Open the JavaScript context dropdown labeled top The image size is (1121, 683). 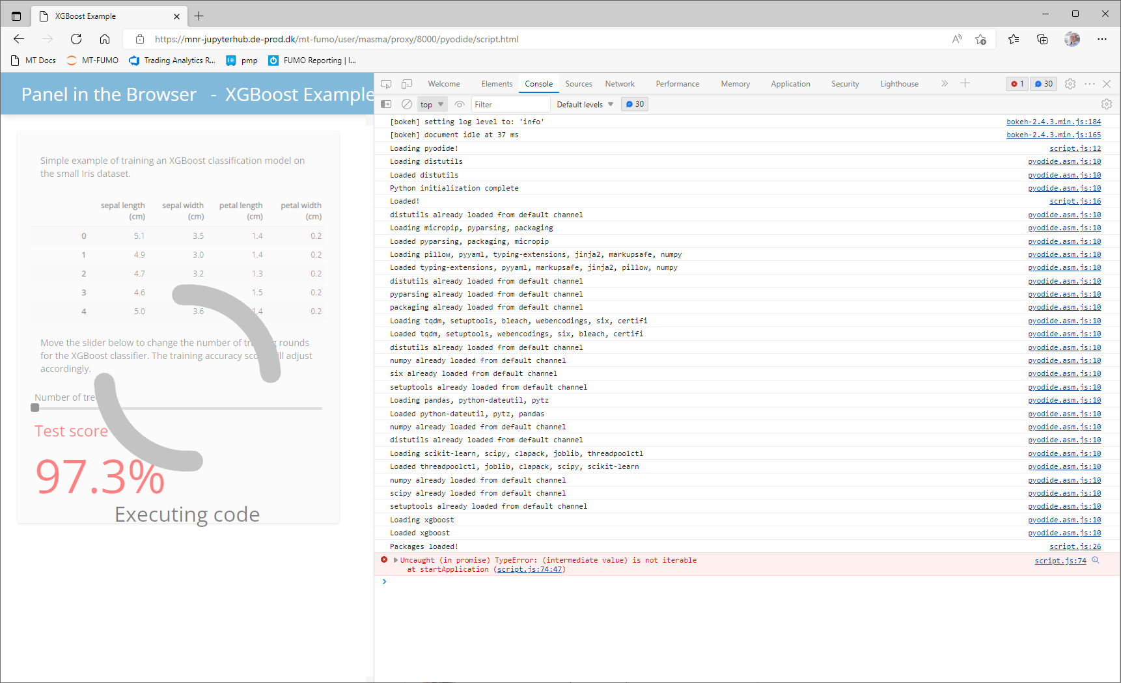coord(431,104)
